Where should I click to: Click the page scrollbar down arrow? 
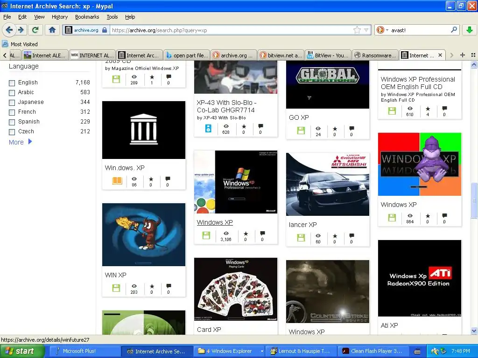click(x=474, y=330)
